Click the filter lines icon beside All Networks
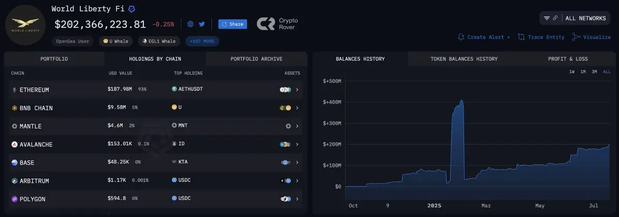 (x=547, y=18)
